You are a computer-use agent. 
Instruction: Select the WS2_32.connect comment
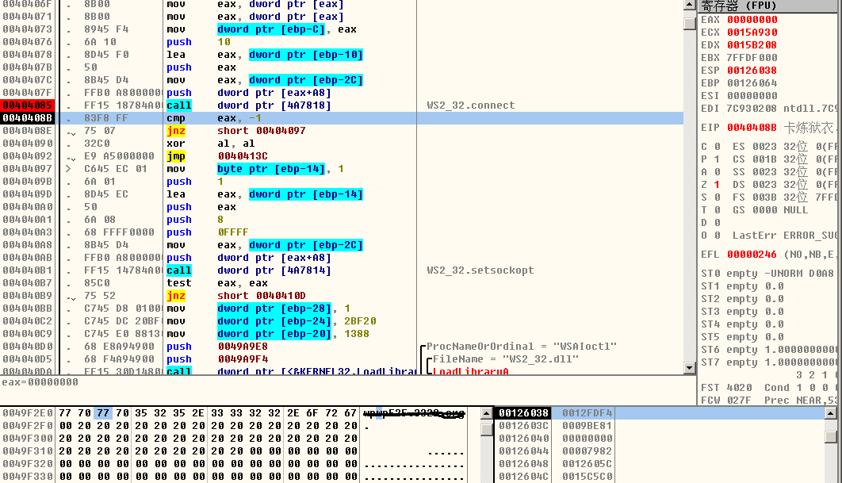(471, 105)
